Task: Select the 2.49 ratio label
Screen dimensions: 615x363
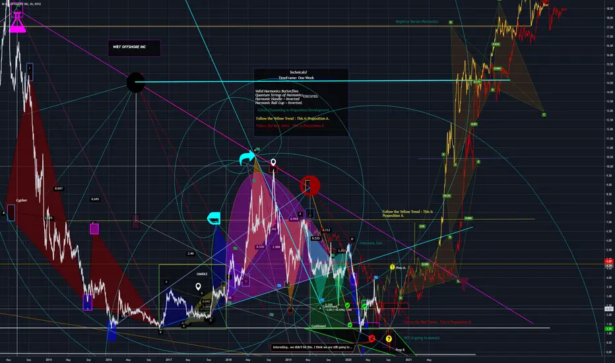Action: tap(191, 253)
